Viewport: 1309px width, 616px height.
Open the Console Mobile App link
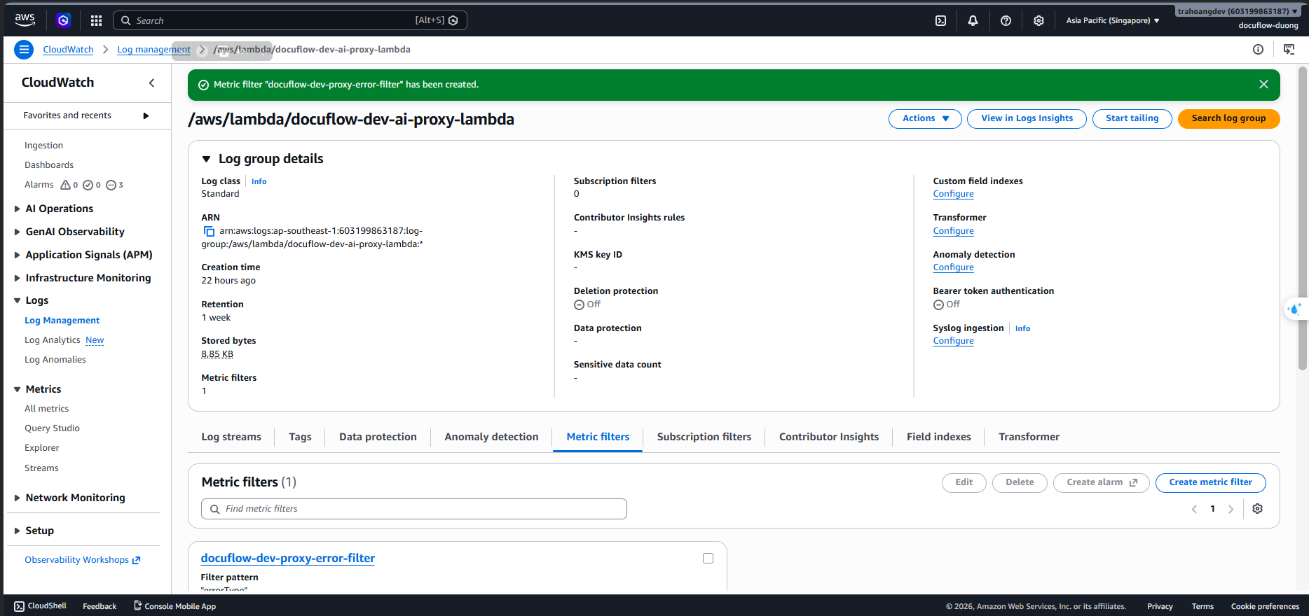(174, 606)
